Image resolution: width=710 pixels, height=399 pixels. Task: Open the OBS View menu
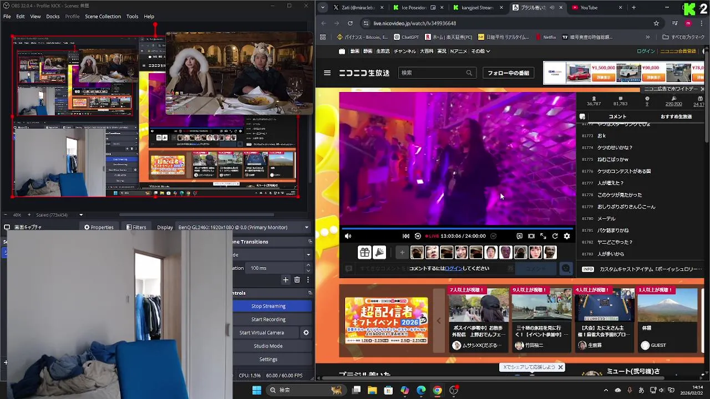coord(35,17)
